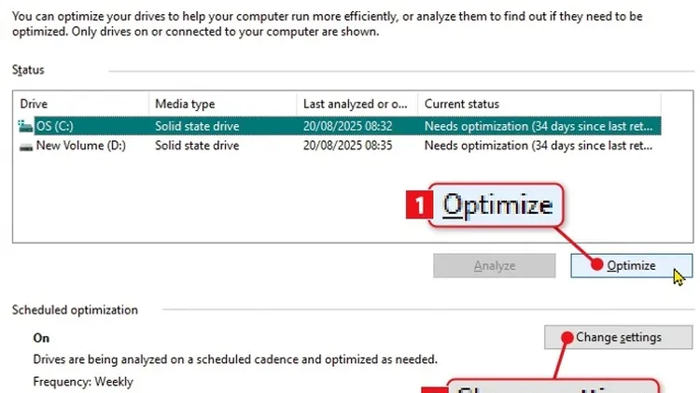The height and width of the screenshot is (393, 700).
Task: Click Solid state drive in OS (C:) row
Action: (x=197, y=126)
